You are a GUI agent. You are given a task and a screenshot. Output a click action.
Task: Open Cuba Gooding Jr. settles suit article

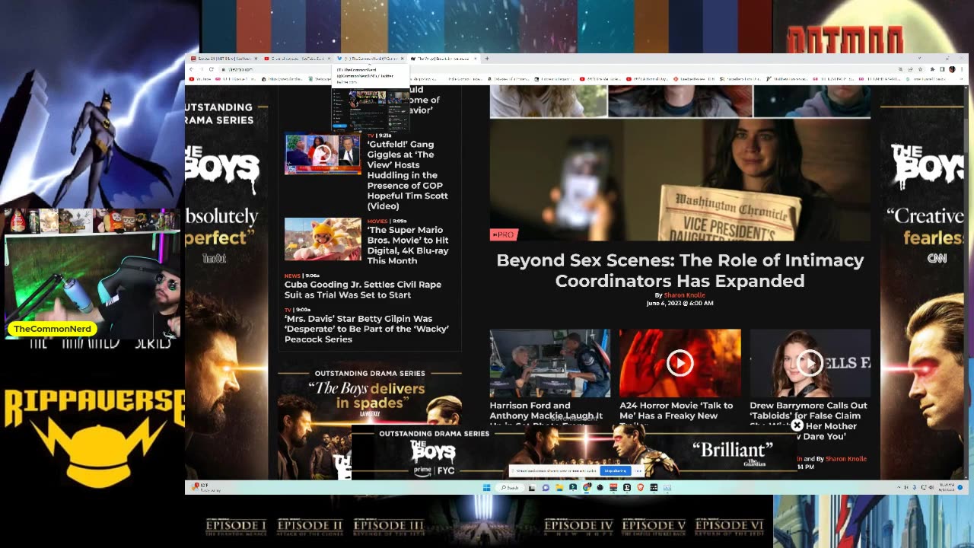click(363, 289)
